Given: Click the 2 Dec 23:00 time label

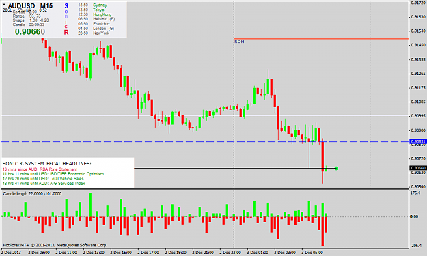Looking at the screenshot, I should tap(230, 253).
